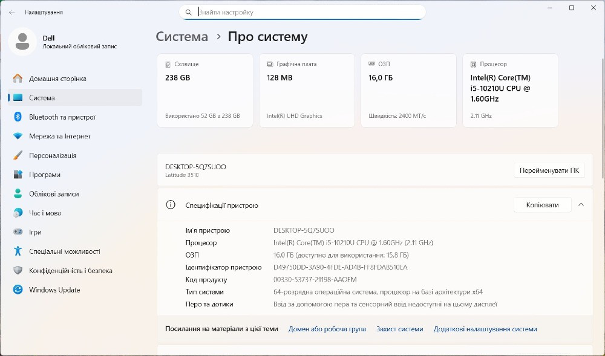Open Windows Update from the sidebar
This screenshot has height=356, width=605.
pyautogui.click(x=54, y=290)
